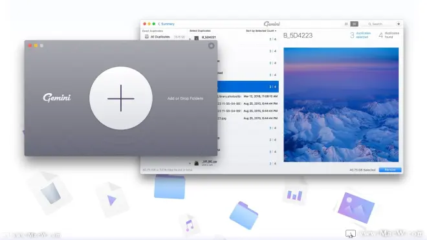This screenshot has height=240, width=427.
Task: Click the bottom list row's file thumbnail icon
Action: (196, 163)
